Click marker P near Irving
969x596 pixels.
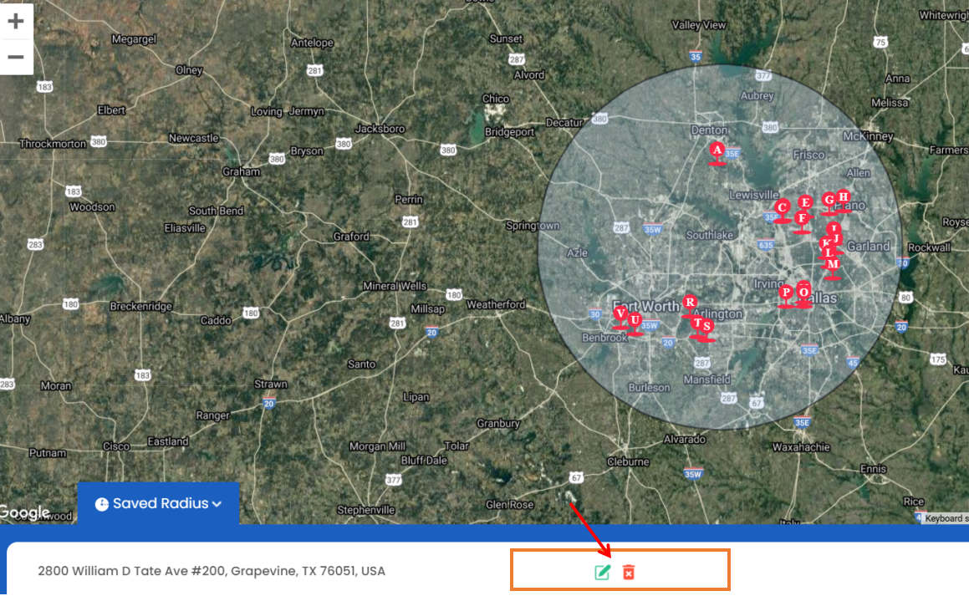786,293
